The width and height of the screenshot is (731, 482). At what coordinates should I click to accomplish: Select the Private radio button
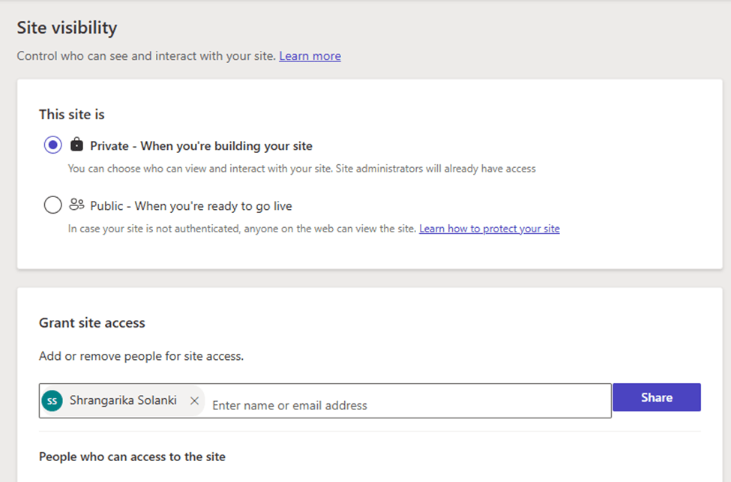coord(52,145)
